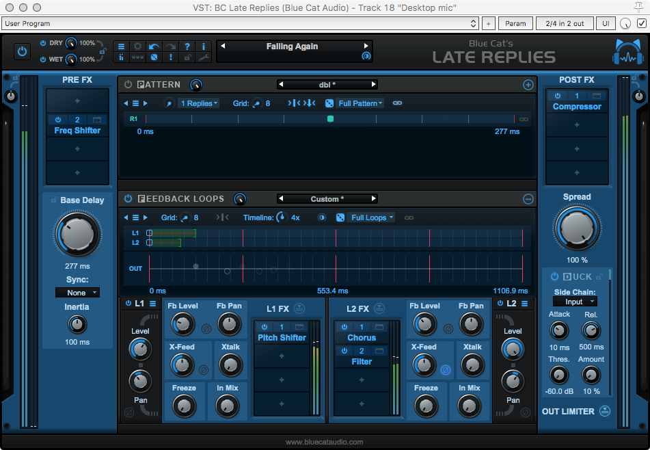The image size is (650, 450).
Task: Toggle the FEEDBACK LOOPS section power button
Action: (x=128, y=198)
